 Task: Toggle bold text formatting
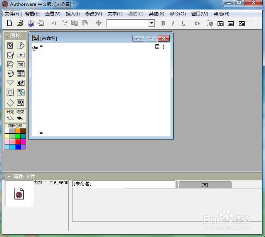(163, 23)
